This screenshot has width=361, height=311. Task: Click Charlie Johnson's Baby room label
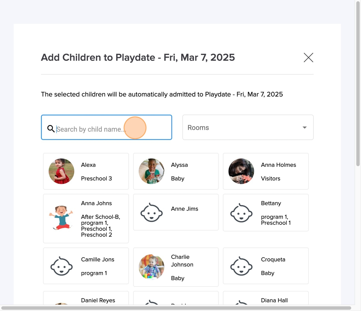click(178, 278)
